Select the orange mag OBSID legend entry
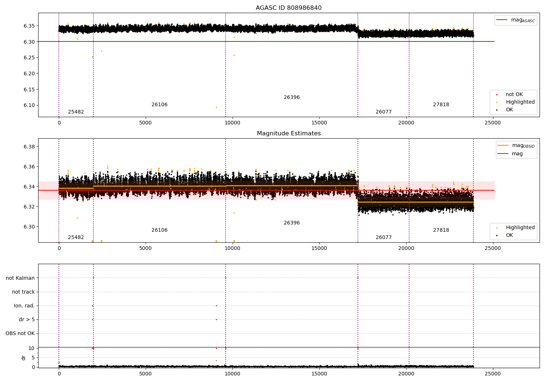The image size is (545, 382). click(x=516, y=146)
